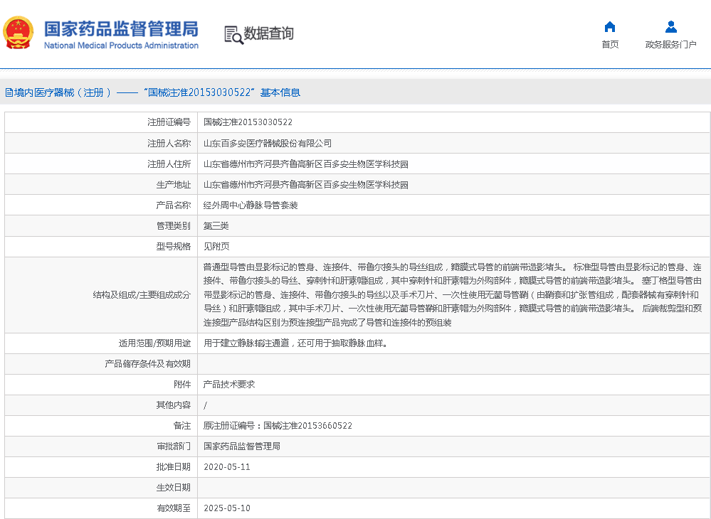Click the 注册证编号 row label
This screenshot has width=711, height=519.
(169, 122)
